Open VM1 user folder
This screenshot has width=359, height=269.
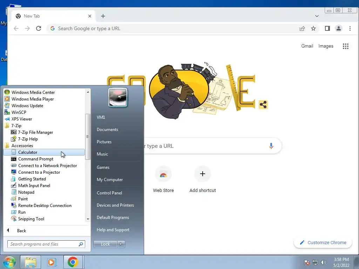[x=101, y=117]
